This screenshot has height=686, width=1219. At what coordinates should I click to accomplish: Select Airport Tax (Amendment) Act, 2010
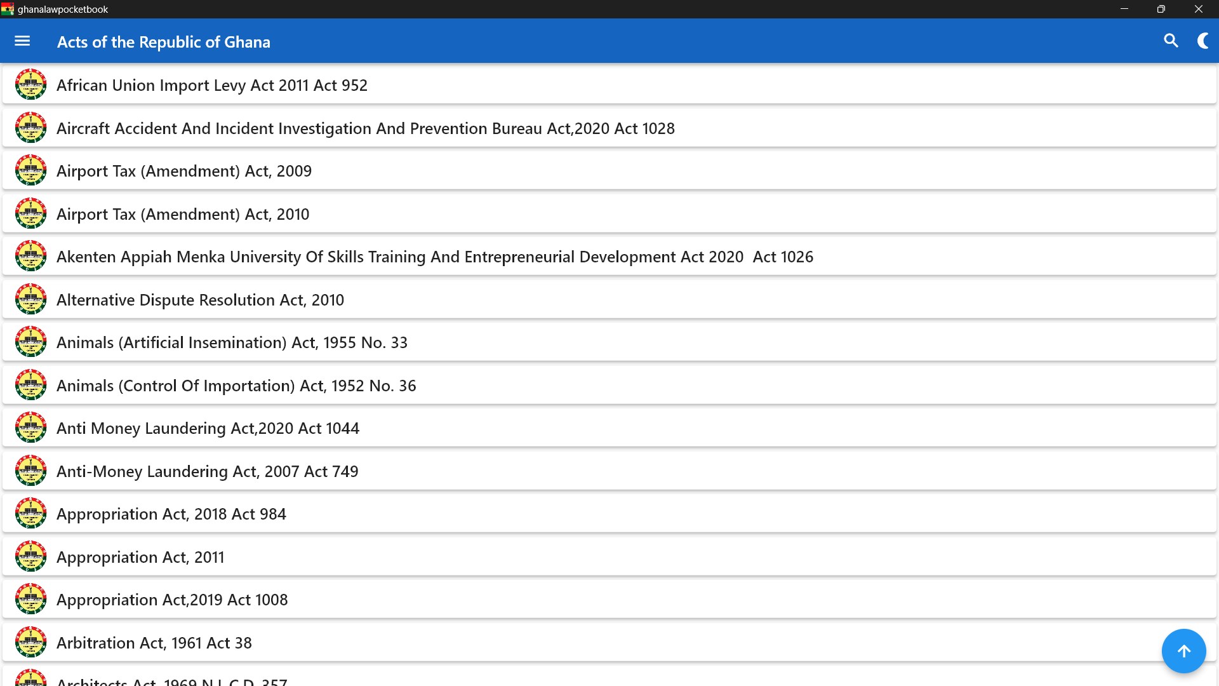(183, 214)
